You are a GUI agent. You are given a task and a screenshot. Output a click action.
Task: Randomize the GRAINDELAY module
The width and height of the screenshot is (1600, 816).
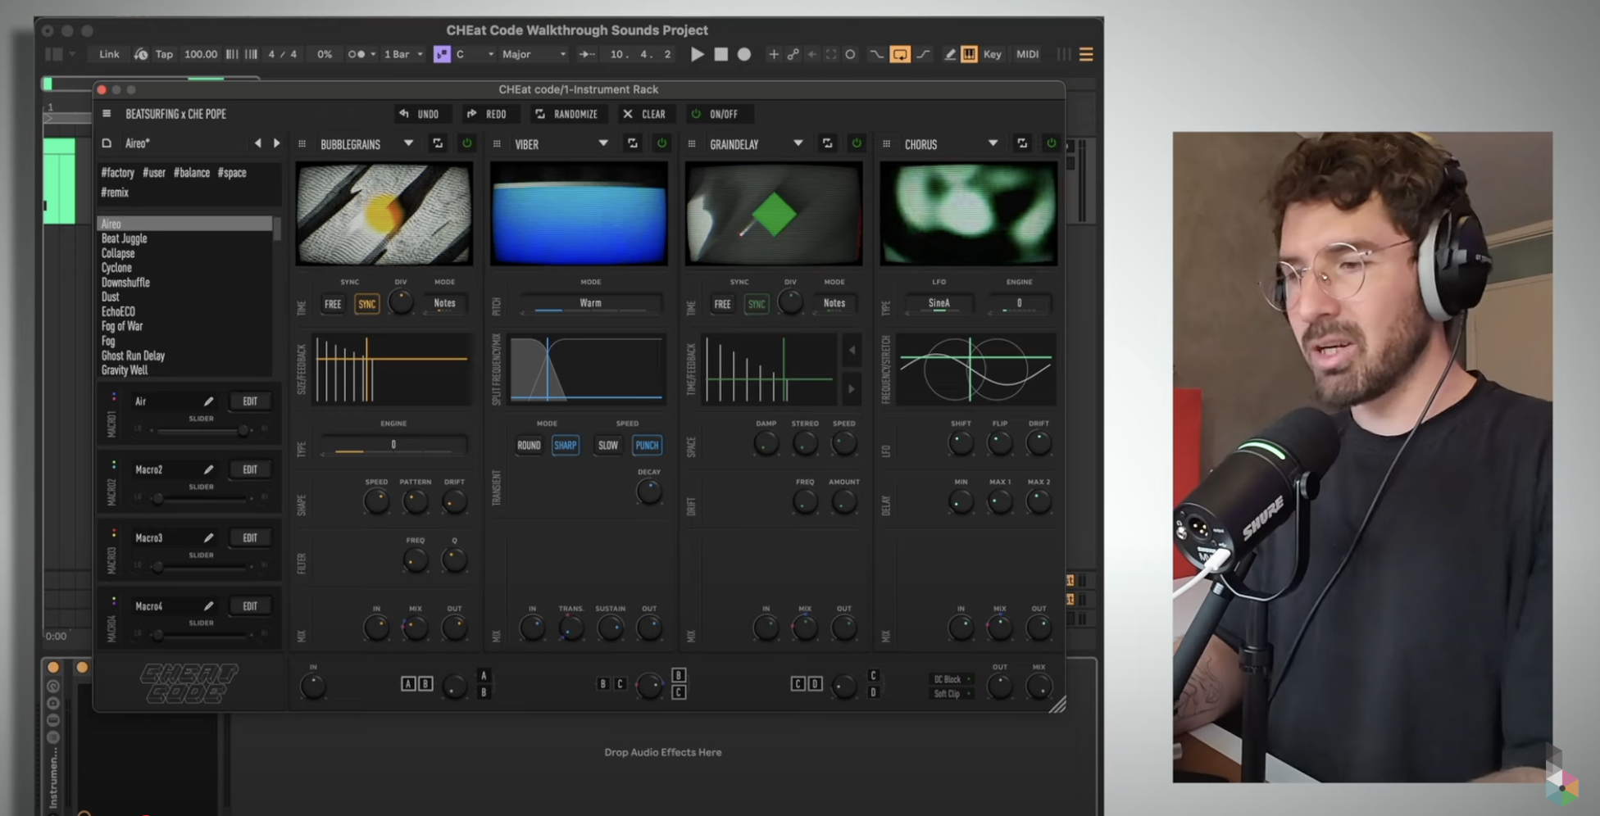827,143
